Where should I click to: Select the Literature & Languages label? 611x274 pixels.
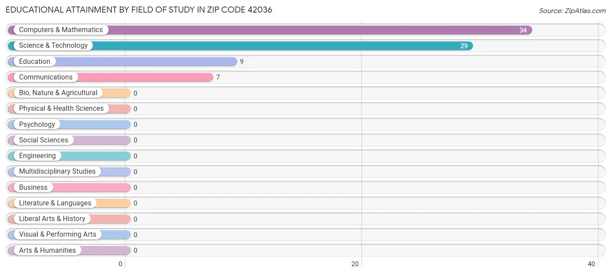point(55,203)
